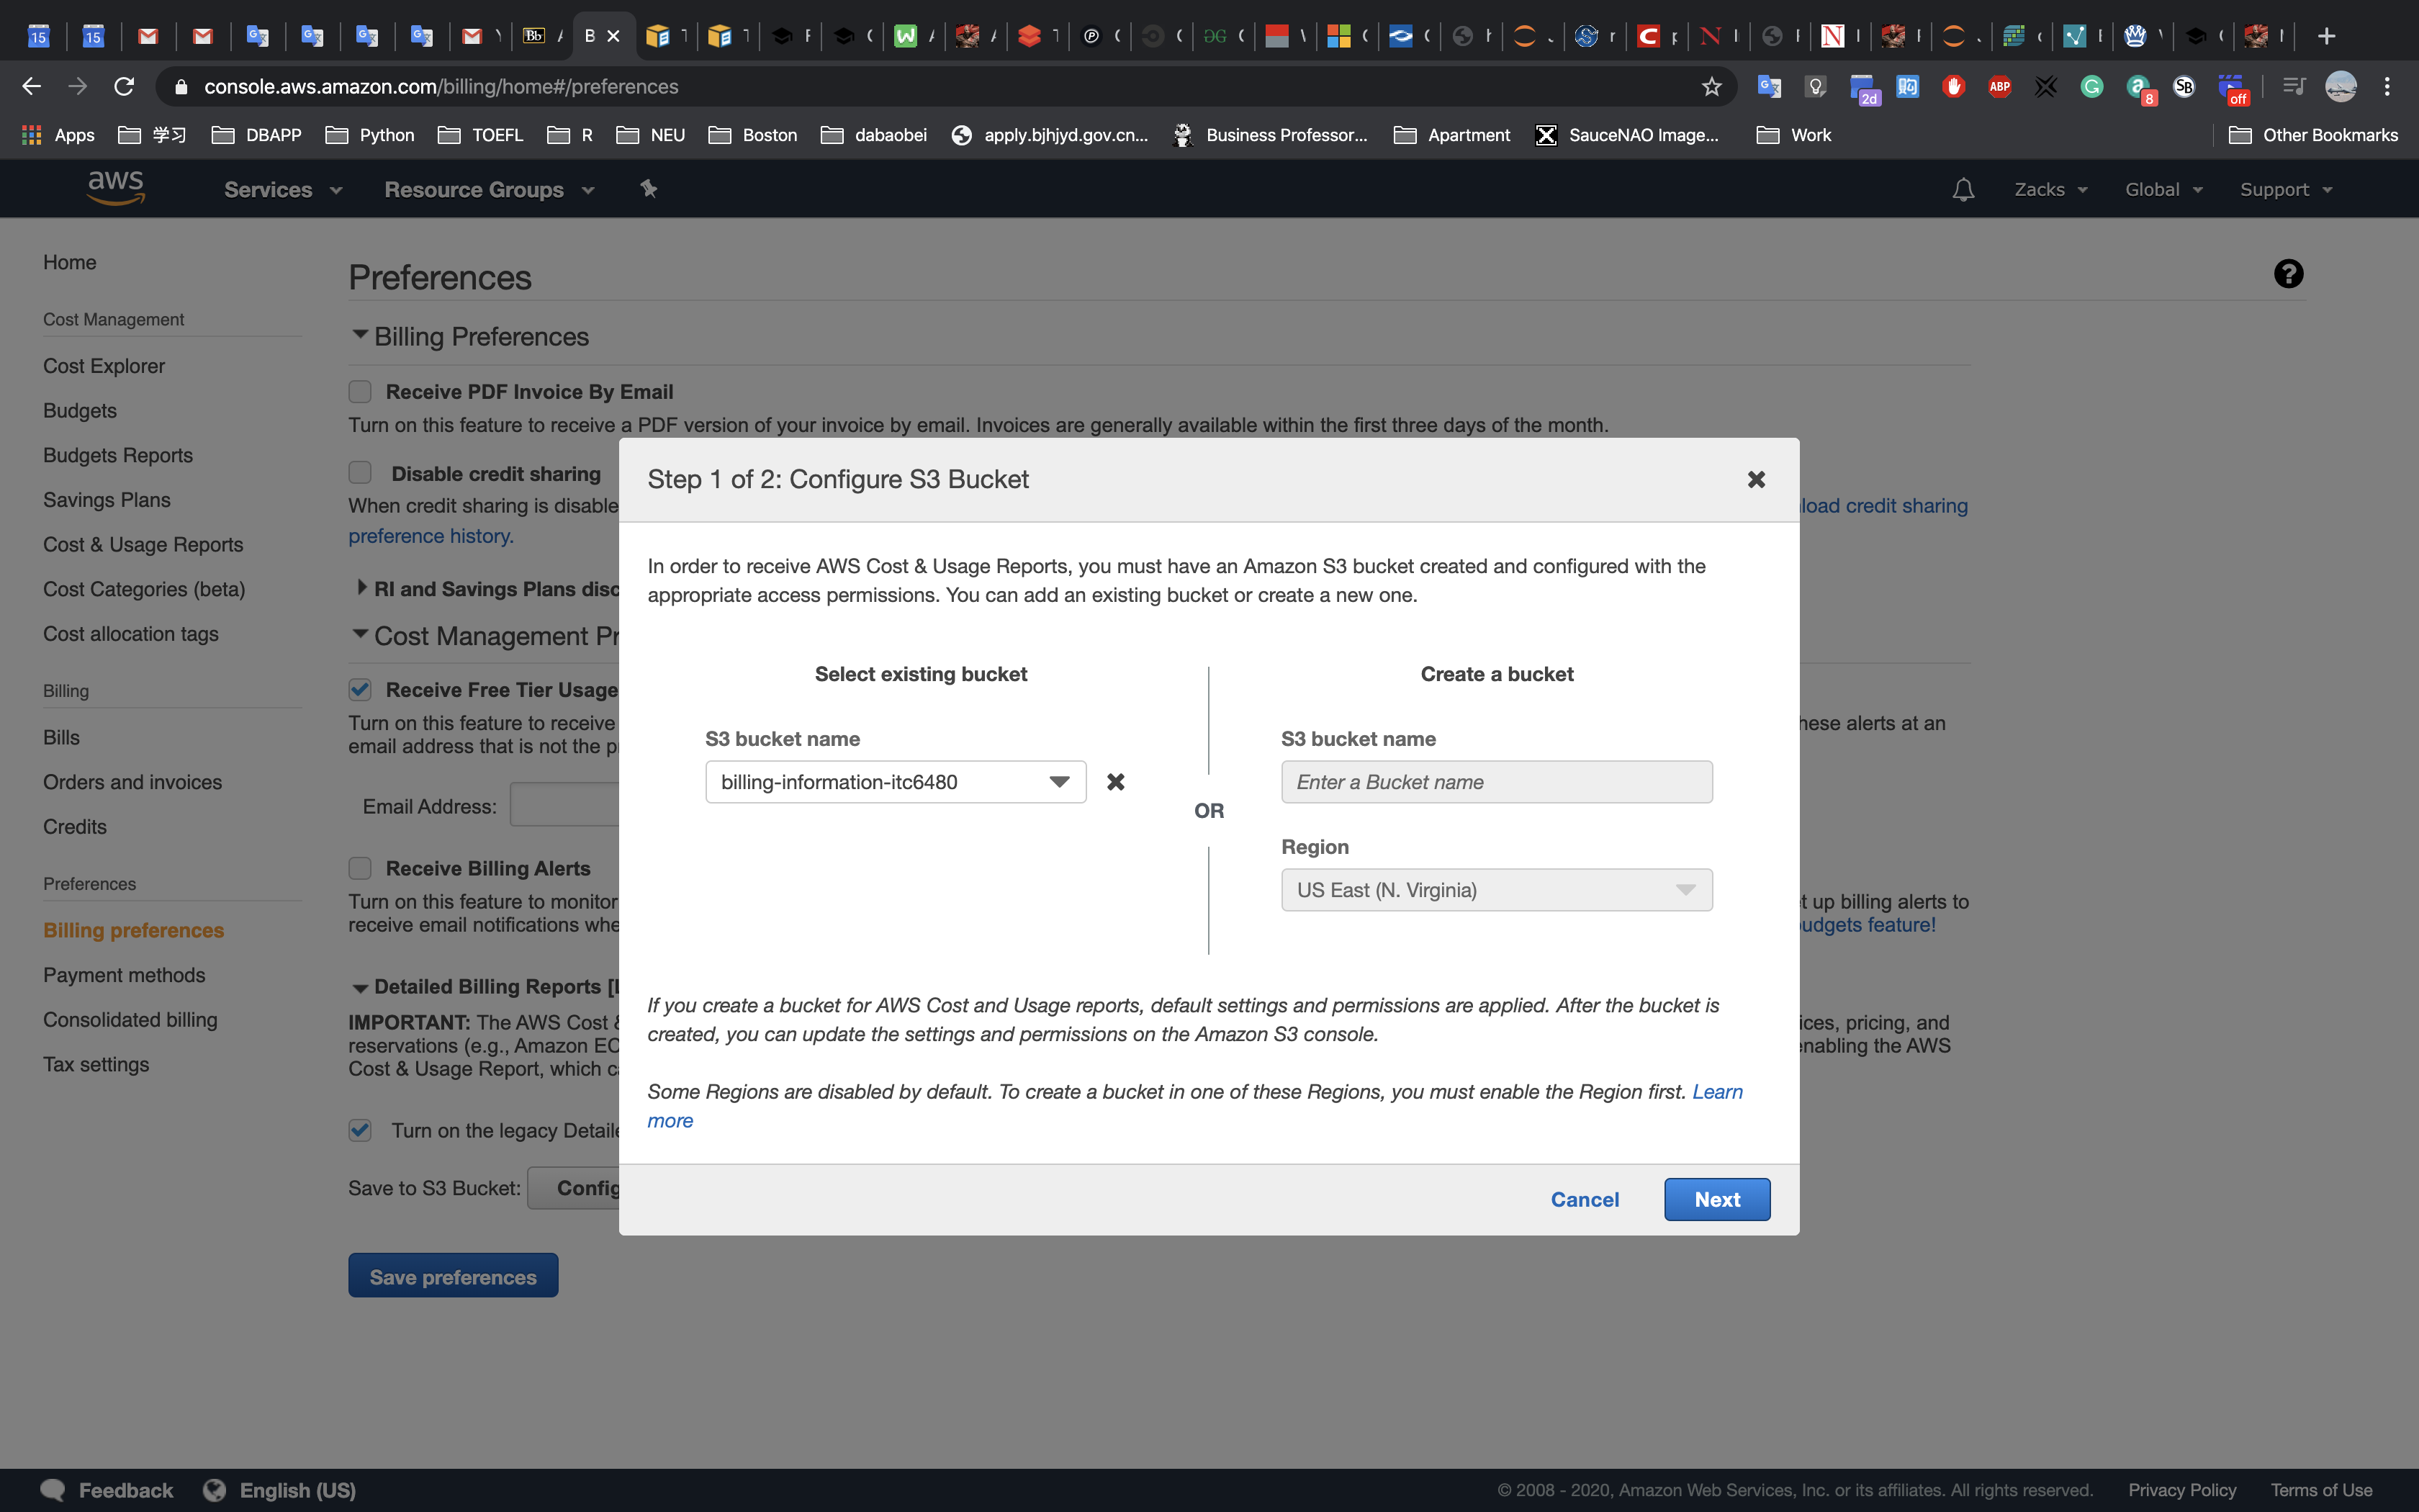Click the pin shortcut icon in navbar
This screenshot has height=1512, width=2419.
649,188
